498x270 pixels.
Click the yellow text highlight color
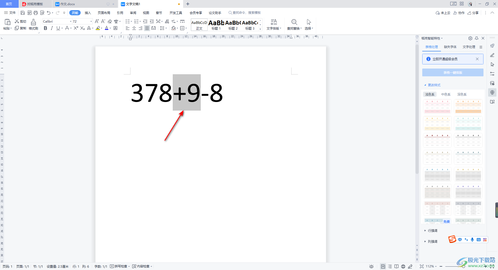pyautogui.click(x=98, y=28)
